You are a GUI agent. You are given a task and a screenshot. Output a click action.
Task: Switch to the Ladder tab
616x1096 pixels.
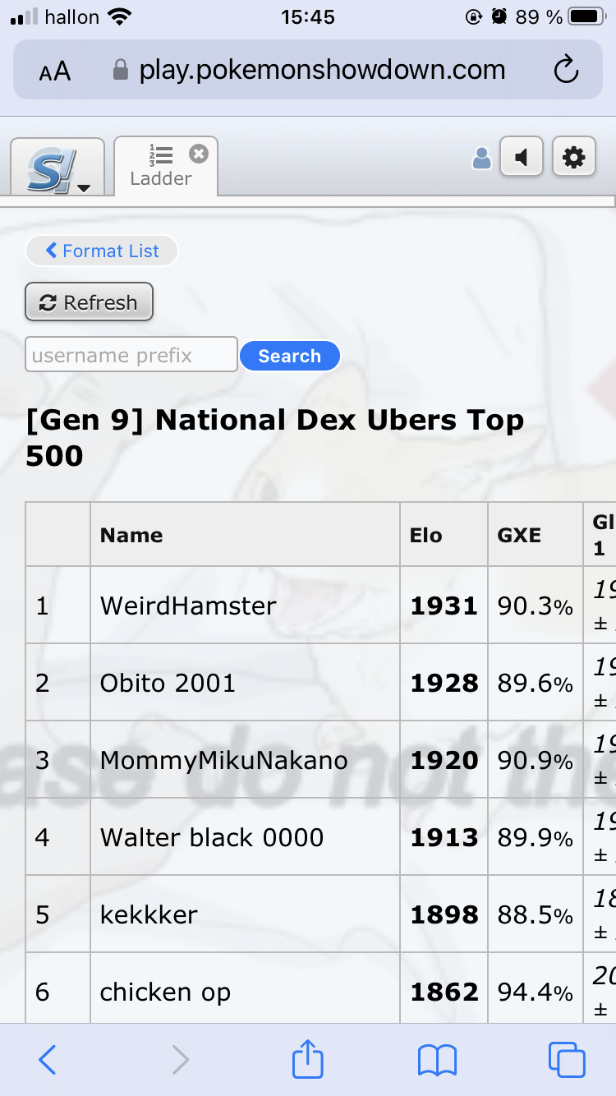[161, 168]
